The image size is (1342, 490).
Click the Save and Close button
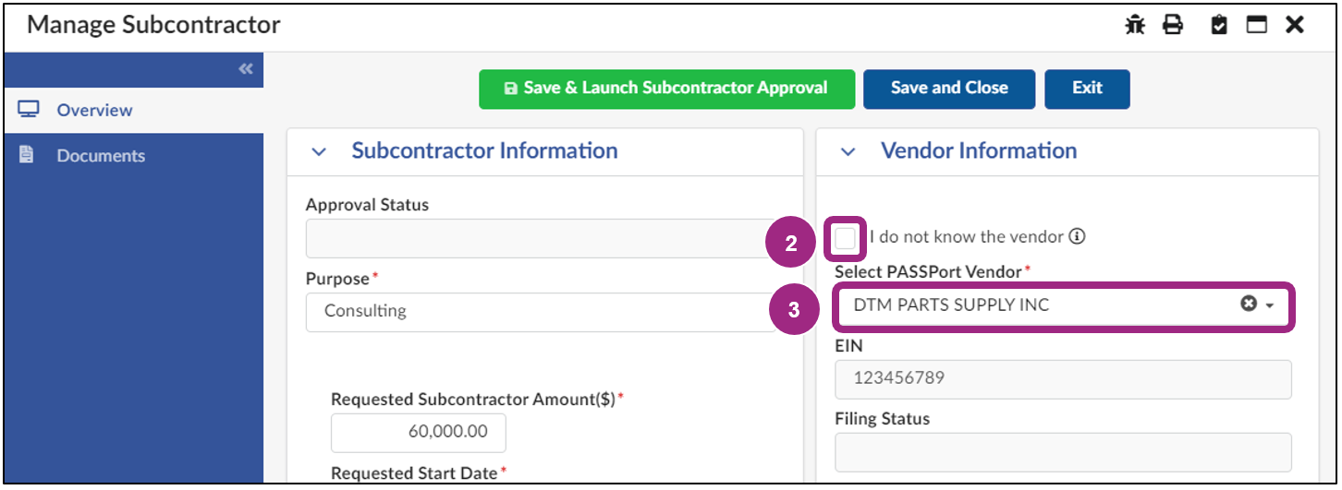click(949, 89)
